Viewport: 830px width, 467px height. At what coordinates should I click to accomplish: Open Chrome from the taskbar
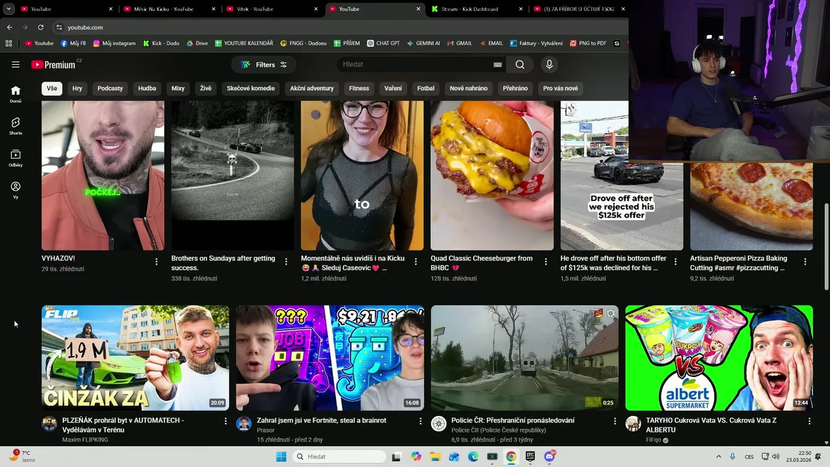511,457
